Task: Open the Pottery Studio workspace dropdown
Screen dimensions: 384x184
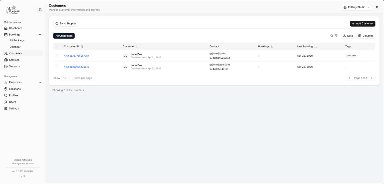Action: tap(356, 7)
